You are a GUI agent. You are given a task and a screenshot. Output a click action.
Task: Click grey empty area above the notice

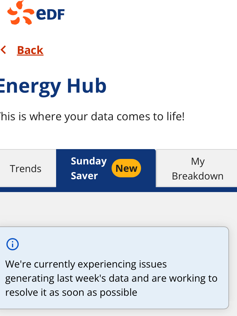118,209
